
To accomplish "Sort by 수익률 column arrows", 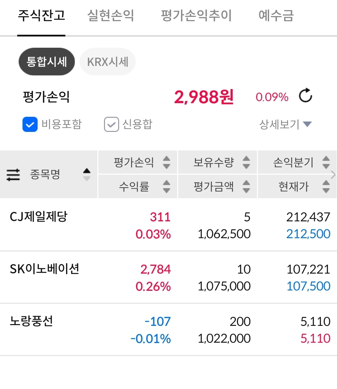I will 167,186.
